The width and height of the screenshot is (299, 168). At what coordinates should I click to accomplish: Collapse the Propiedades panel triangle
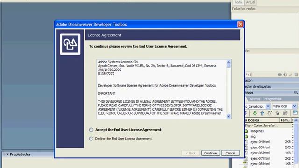click(x=7, y=154)
